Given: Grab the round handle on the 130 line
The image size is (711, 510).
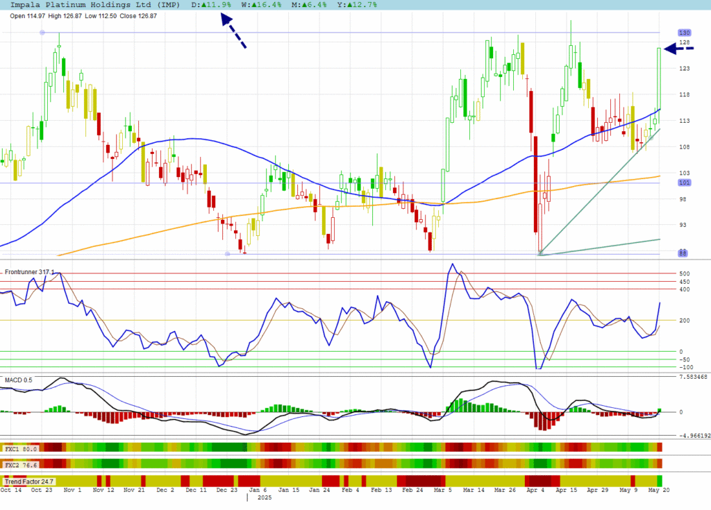Looking at the screenshot, I should 42,33.
